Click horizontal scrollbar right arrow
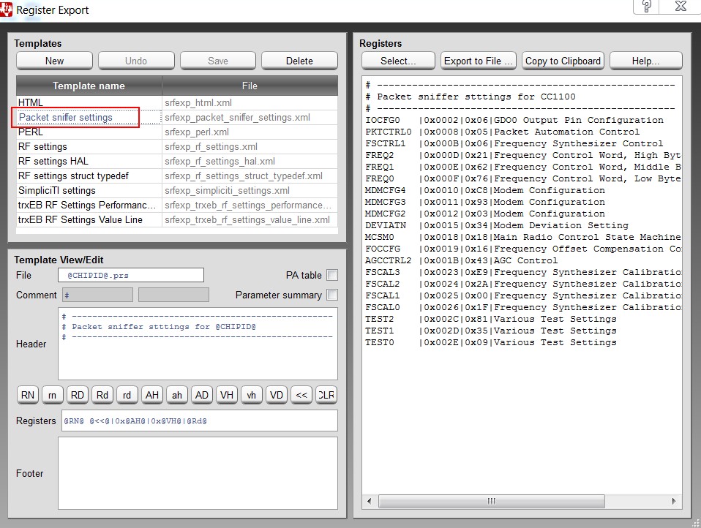This screenshot has width=701, height=528. [x=674, y=501]
